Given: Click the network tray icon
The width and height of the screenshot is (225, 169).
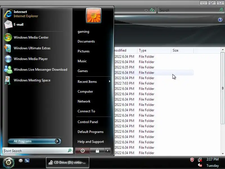Looking at the screenshot, I should coord(200,160).
